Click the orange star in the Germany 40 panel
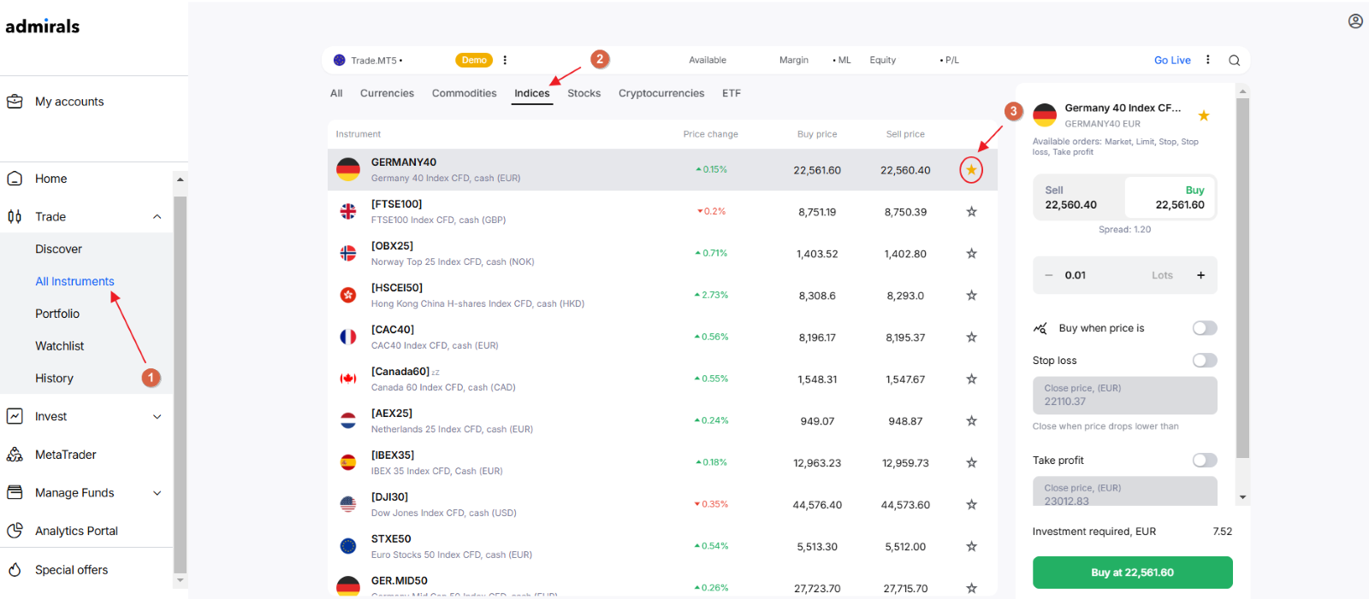Screen dimensions: 1369x599 tap(1204, 115)
